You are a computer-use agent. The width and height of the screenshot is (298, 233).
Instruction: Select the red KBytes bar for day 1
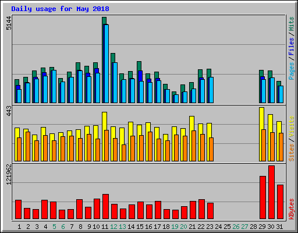pos(18,209)
